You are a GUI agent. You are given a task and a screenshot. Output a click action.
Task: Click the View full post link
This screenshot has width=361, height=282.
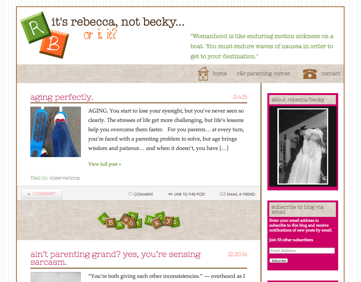point(104,164)
